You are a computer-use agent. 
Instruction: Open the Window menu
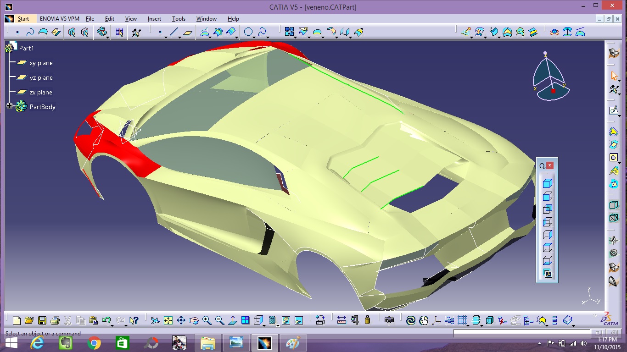(207, 19)
